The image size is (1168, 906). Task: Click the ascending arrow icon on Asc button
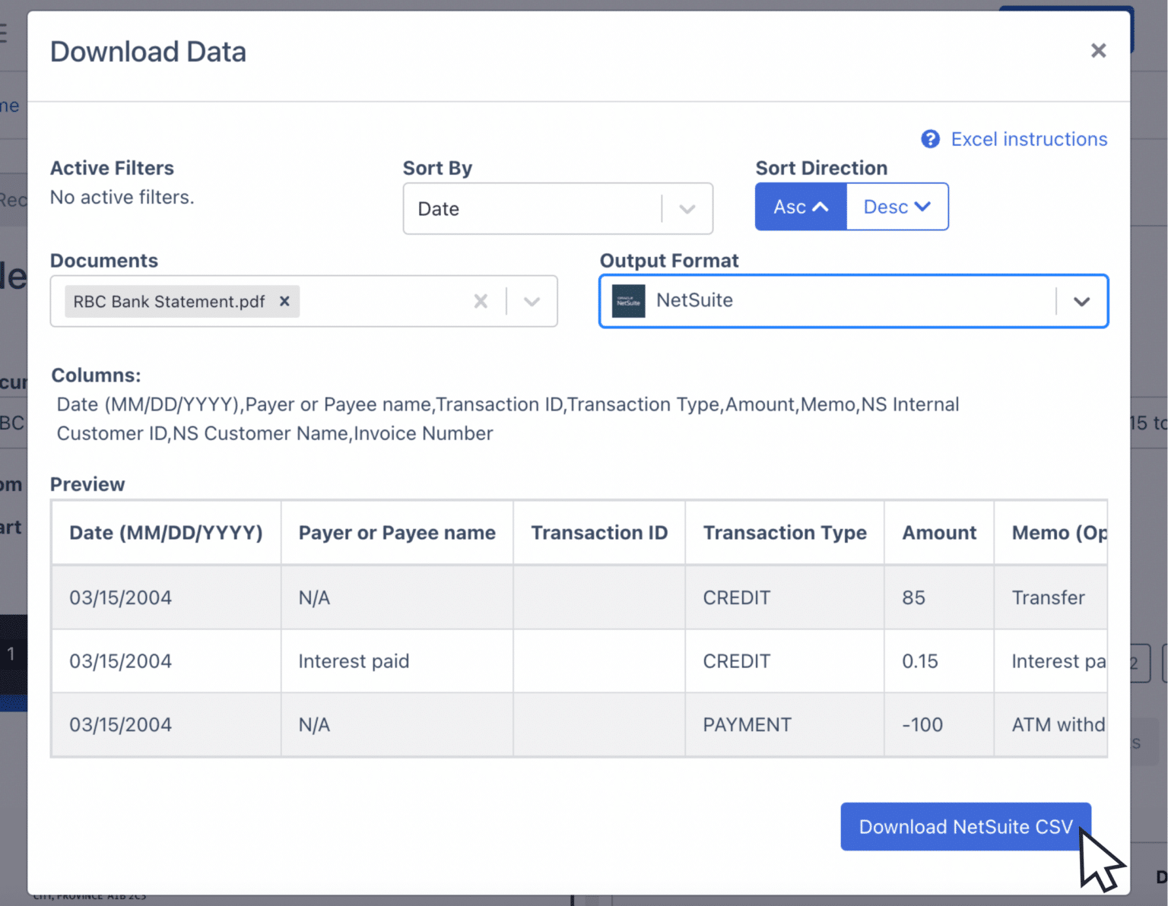[822, 206]
